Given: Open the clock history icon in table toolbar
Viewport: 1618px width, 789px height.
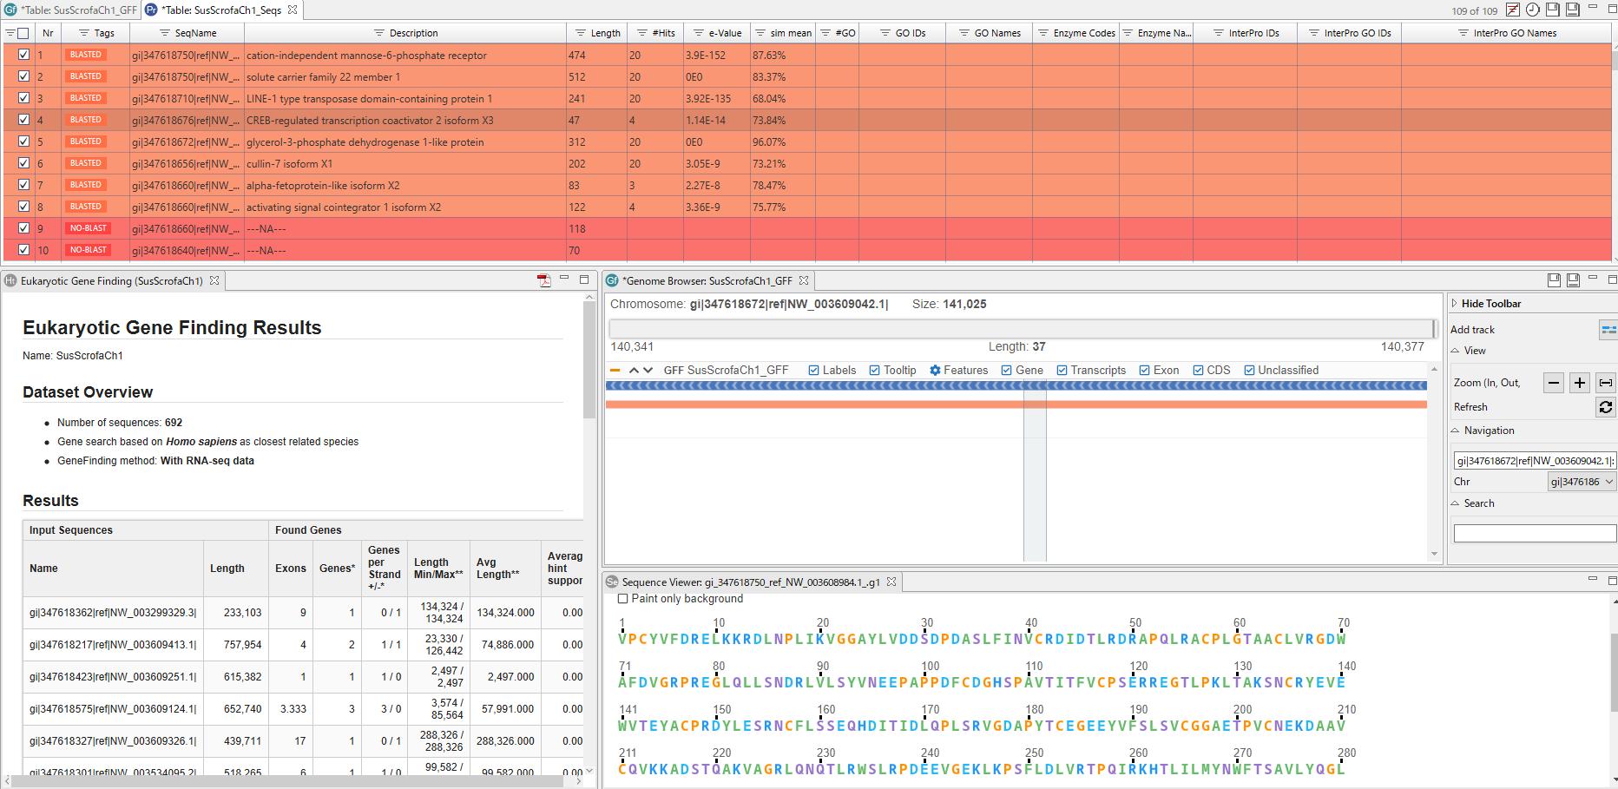Looking at the screenshot, I should (x=1533, y=10).
